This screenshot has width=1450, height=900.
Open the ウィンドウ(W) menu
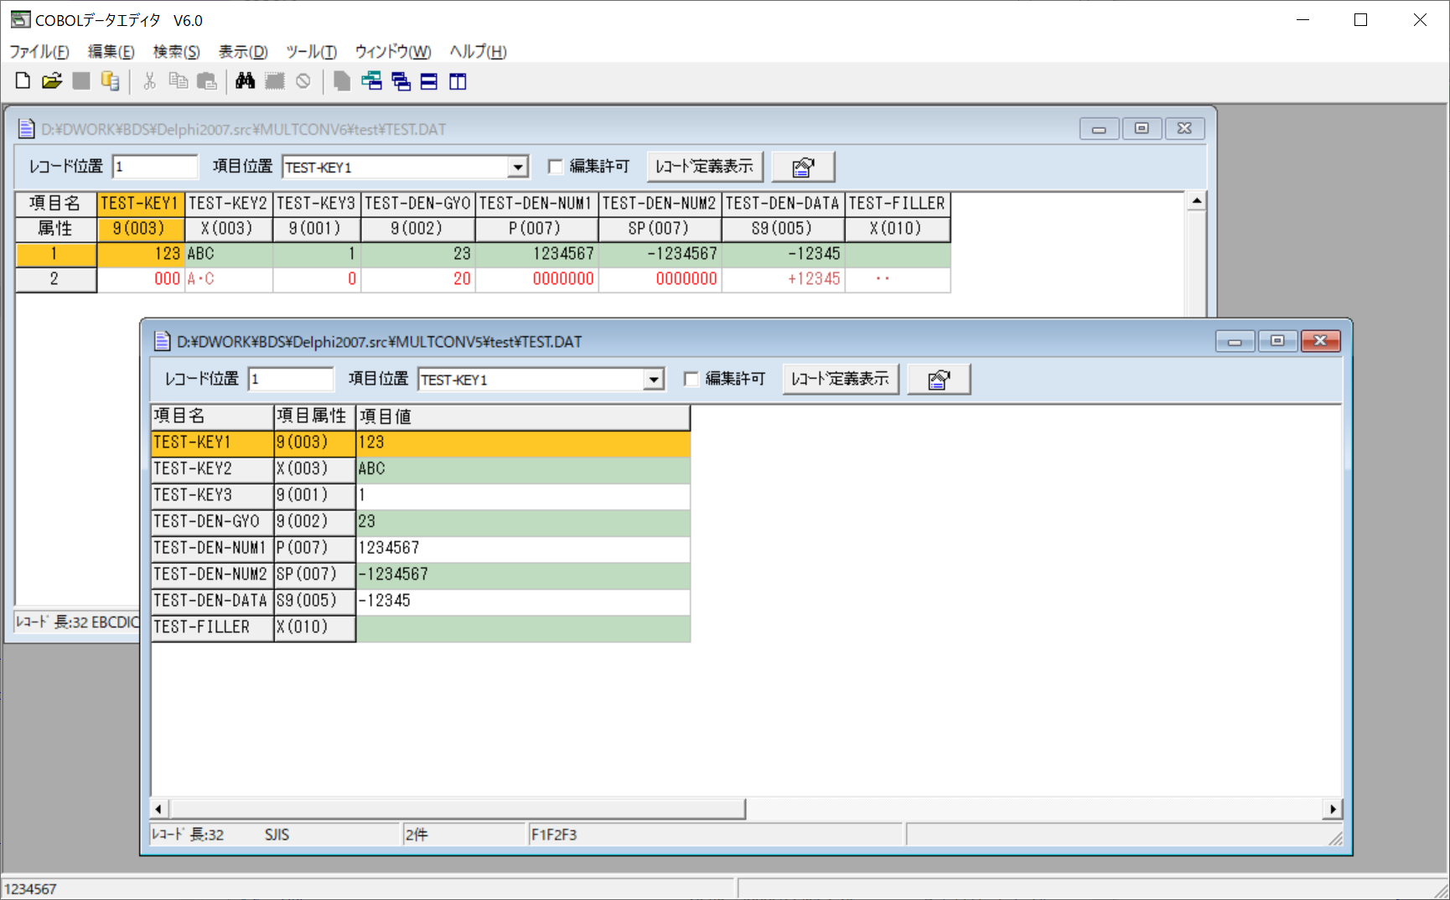[393, 52]
